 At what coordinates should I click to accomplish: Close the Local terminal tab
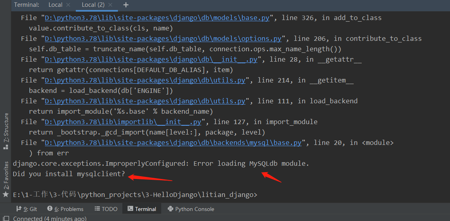click(68, 5)
